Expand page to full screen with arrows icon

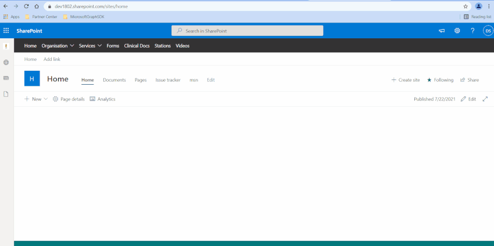[x=485, y=99]
